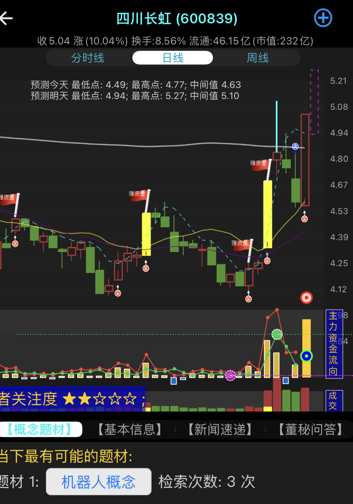This screenshot has height=504, width=353.
Task: Open the 董秘问答 tab
Action: (x=311, y=429)
